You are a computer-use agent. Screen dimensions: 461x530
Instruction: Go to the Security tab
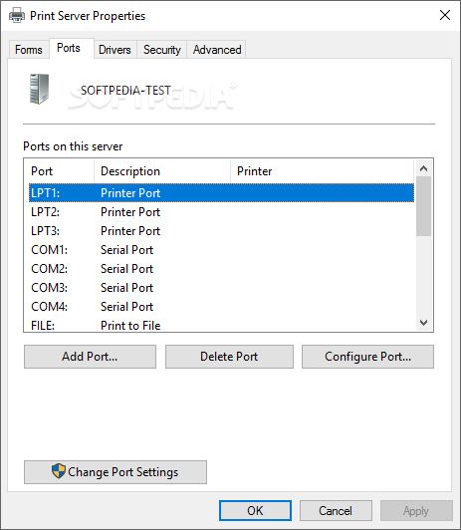(x=161, y=50)
